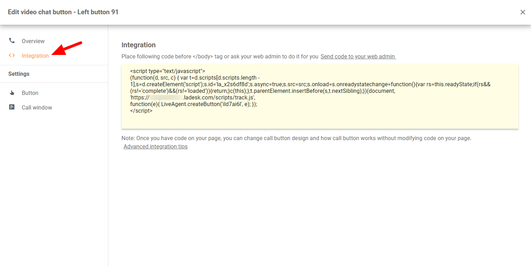Click the hand pointer icon beside Button
Screen dimensions: 531x267
(12, 93)
